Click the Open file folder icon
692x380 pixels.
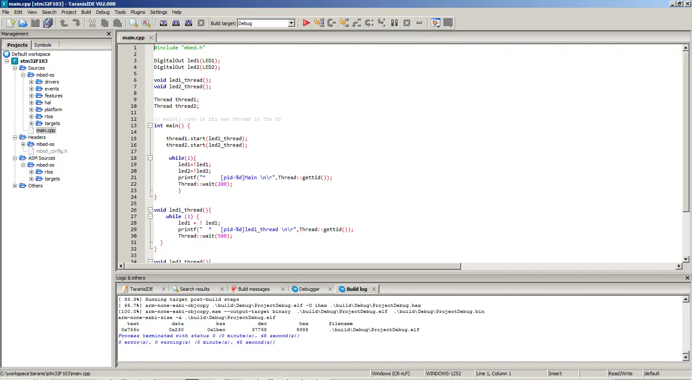pyautogui.click(x=23, y=23)
